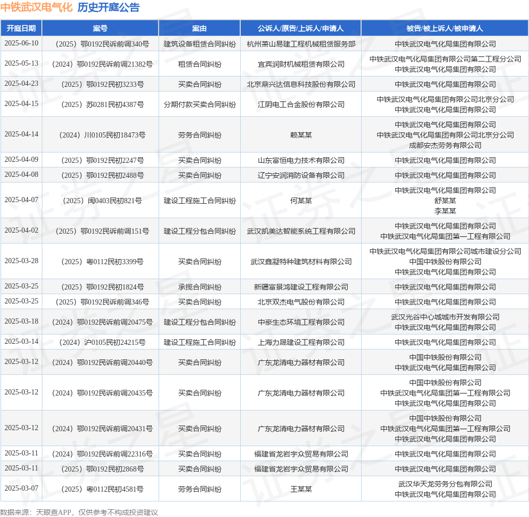This screenshot has height=517, width=529.
Task: Click defendant 中铁武汉电气化局集团有限公司第二工程分公司
Action: click(x=445, y=59)
